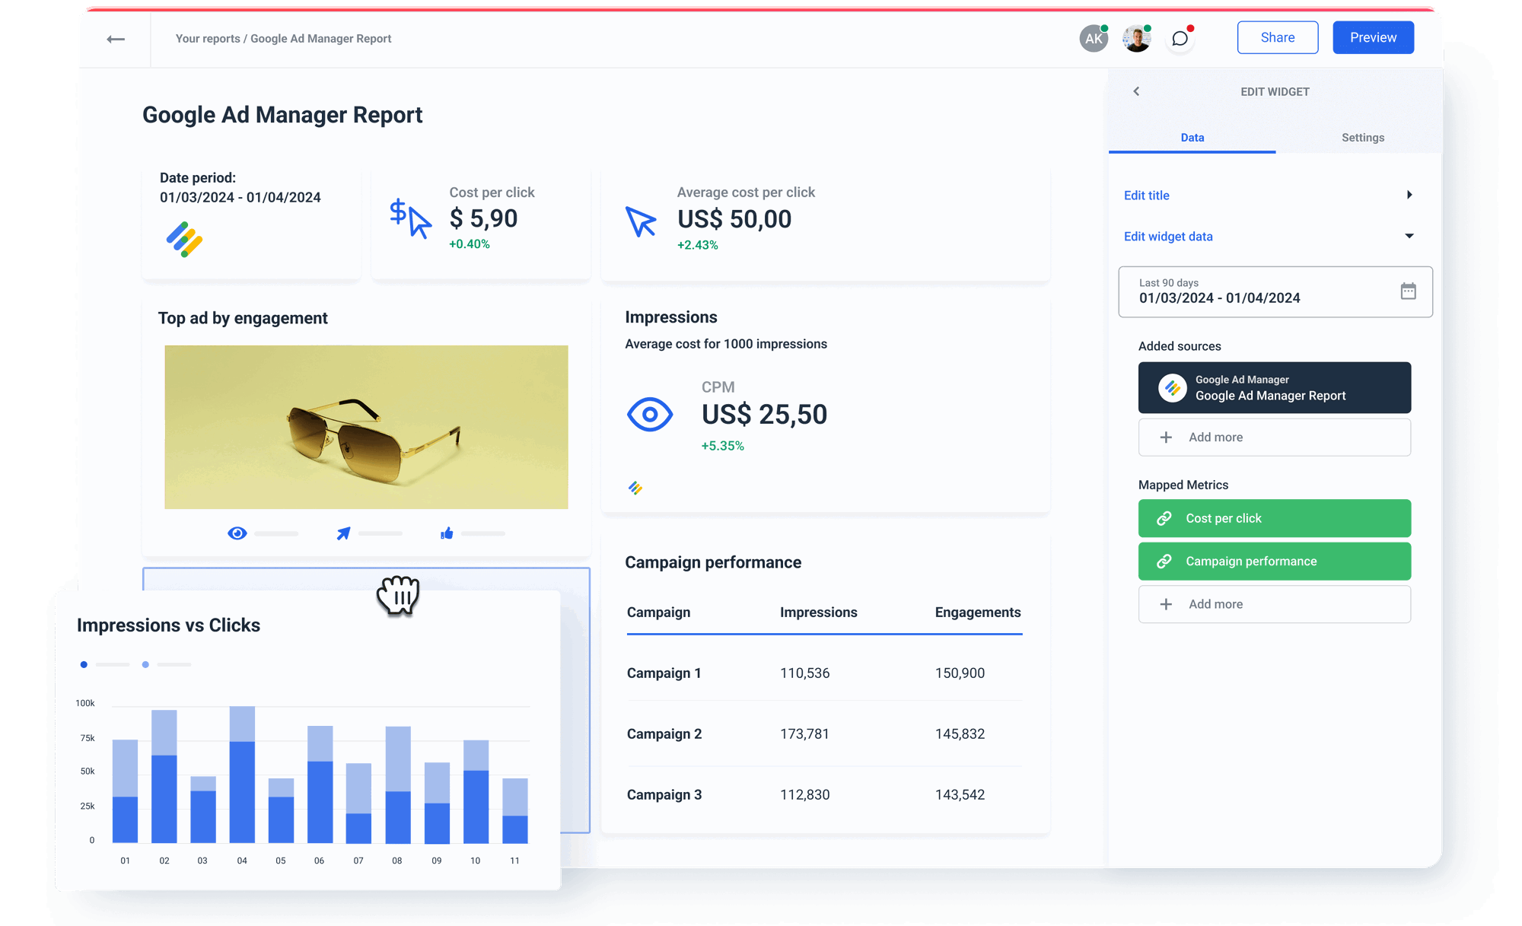This screenshot has width=1522, height=926.
Task: Toggle the second legend item on Impressions vs Clicks
Action: coord(145,664)
